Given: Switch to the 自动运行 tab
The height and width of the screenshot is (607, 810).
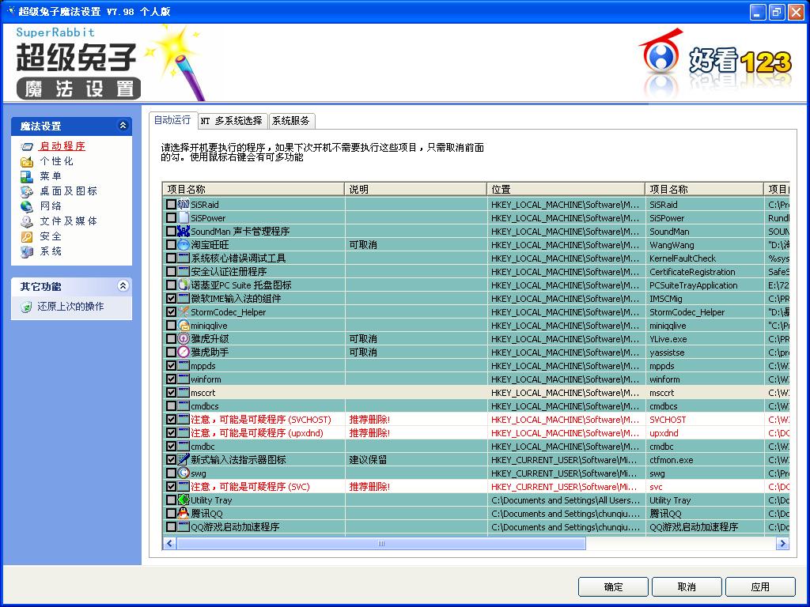Looking at the screenshot, I should [173, 120].
